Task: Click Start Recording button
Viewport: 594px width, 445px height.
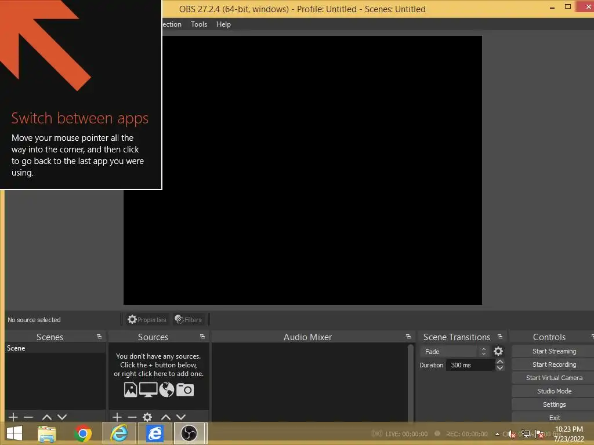Action: tap(554, 364)
